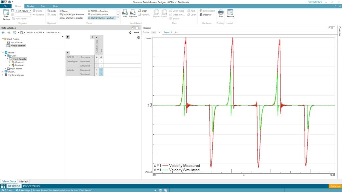
Task: Switch to the Interact tab
Action: click(23, 181)
